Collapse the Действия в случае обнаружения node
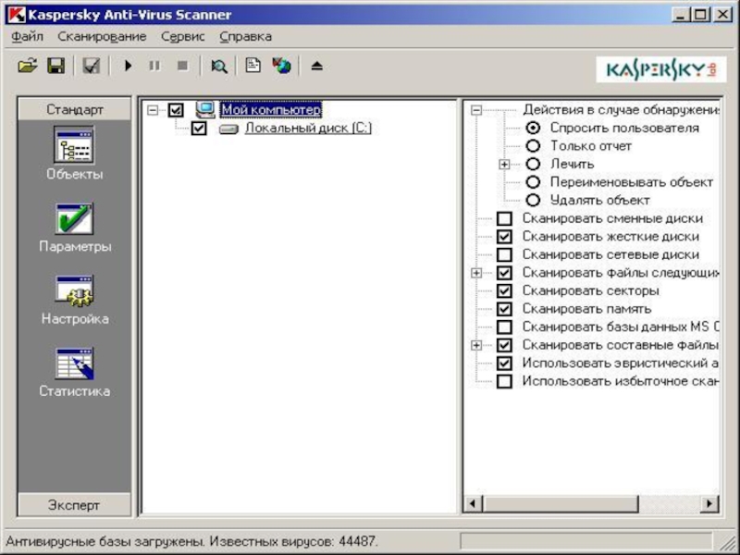740x555 pixels. tap(476, 110)
